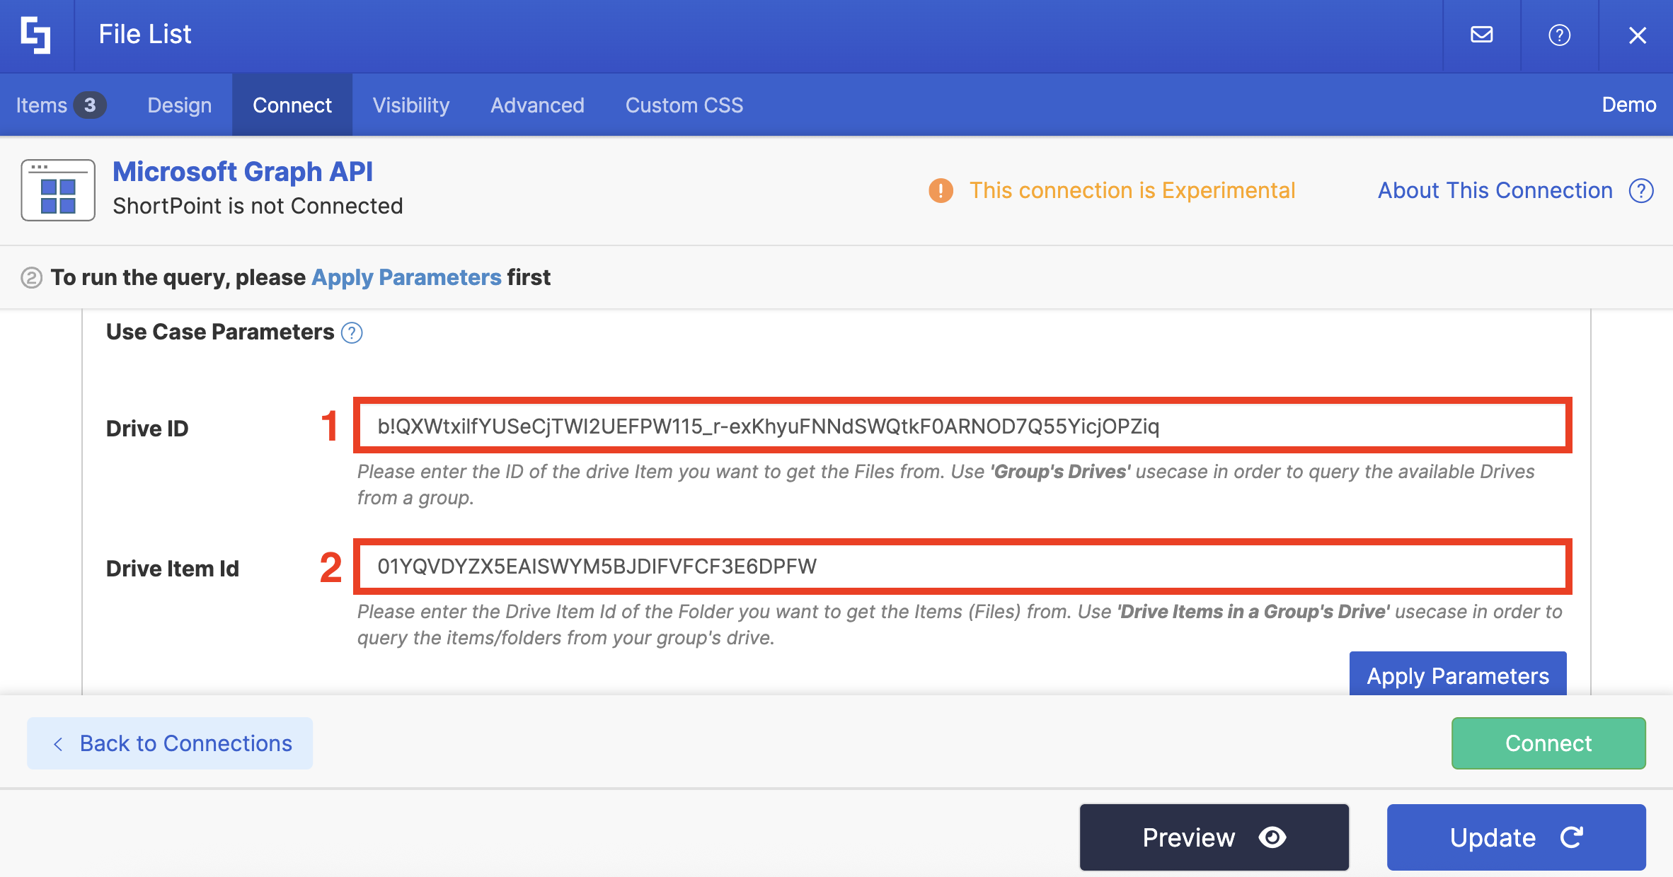Image resolution: width=1673 pixels, height=877 pixels.
Task: Click into the Drive ID input field
Action: 962,426
